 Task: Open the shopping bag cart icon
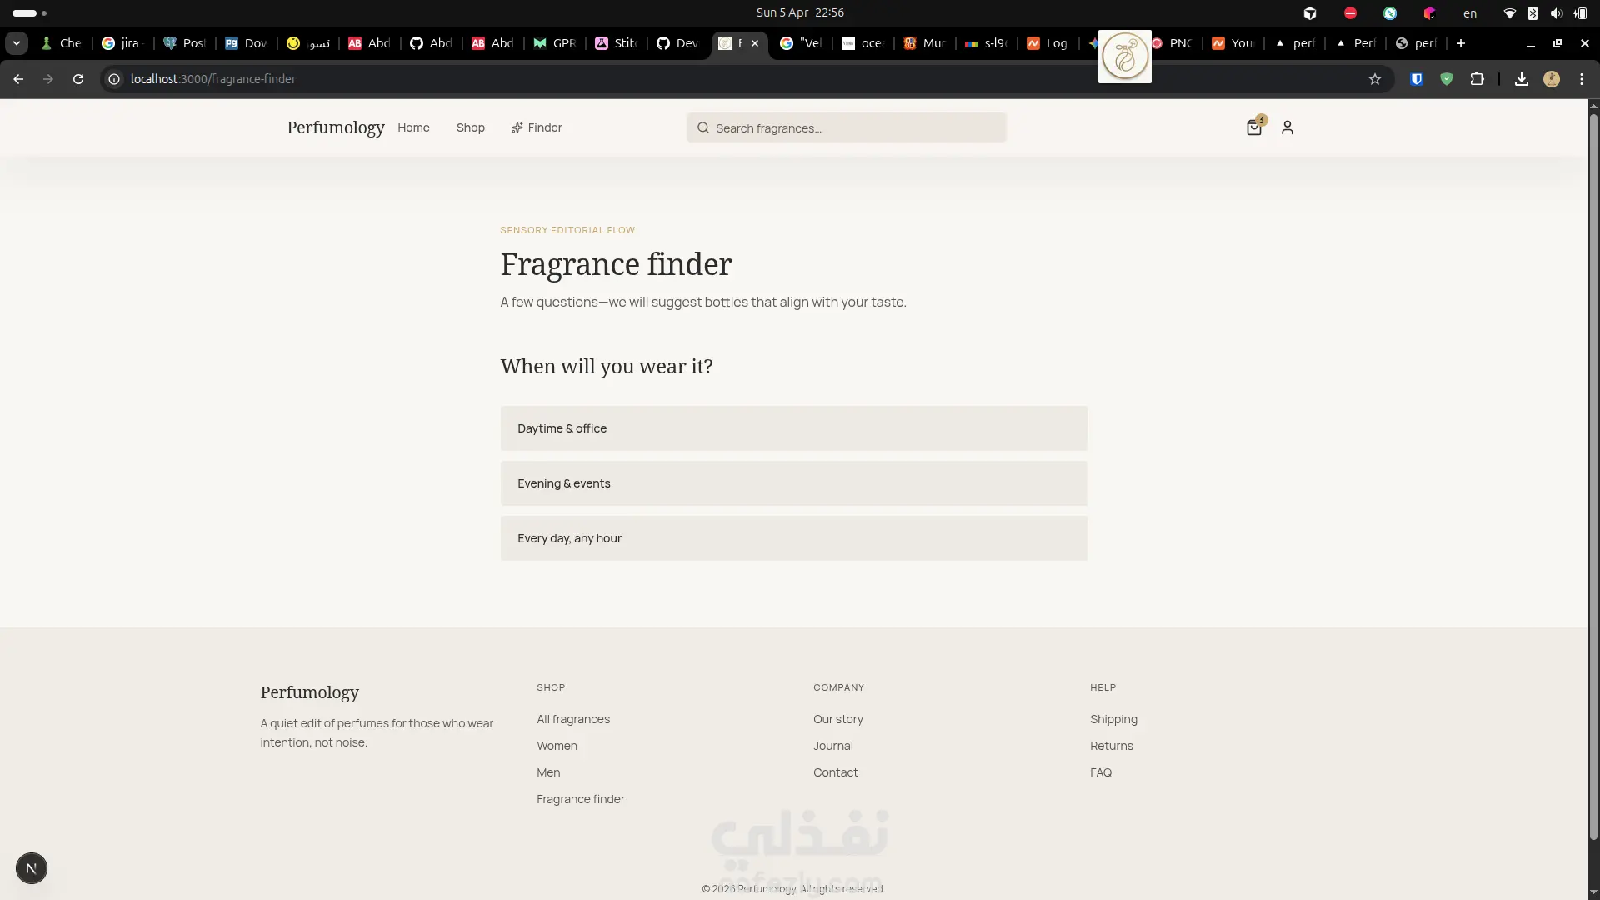(1253, 127)
